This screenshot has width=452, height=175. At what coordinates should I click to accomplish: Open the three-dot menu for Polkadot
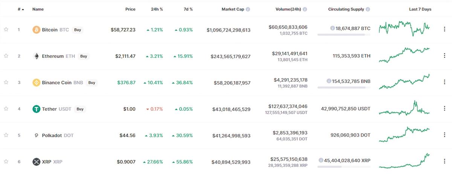[x=445, y=135]
